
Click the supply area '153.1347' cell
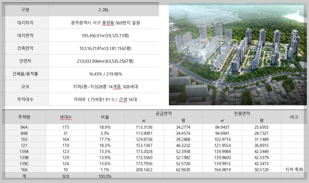click(x=144, y=145)
